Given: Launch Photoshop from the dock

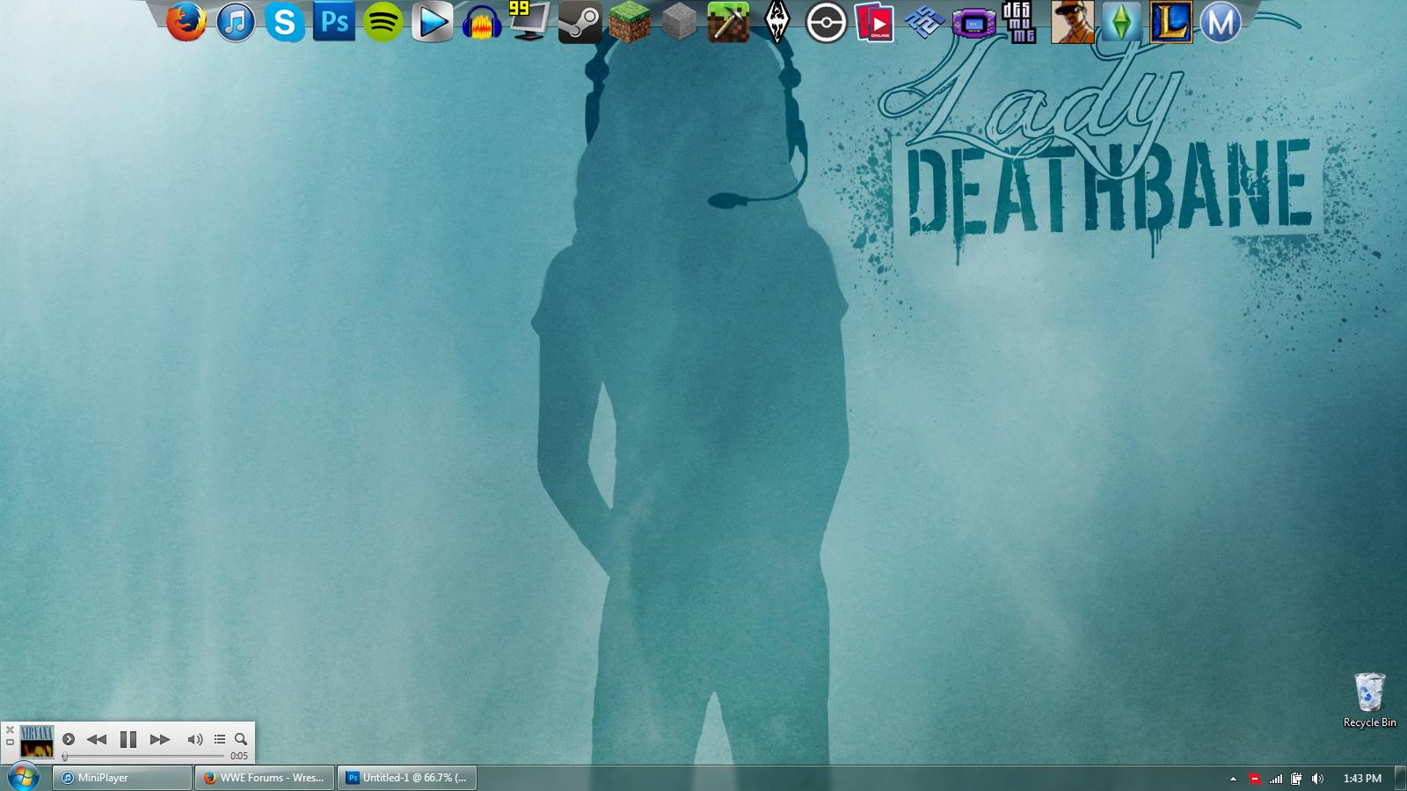Looking at the screenshot, I should click(334, 21).
